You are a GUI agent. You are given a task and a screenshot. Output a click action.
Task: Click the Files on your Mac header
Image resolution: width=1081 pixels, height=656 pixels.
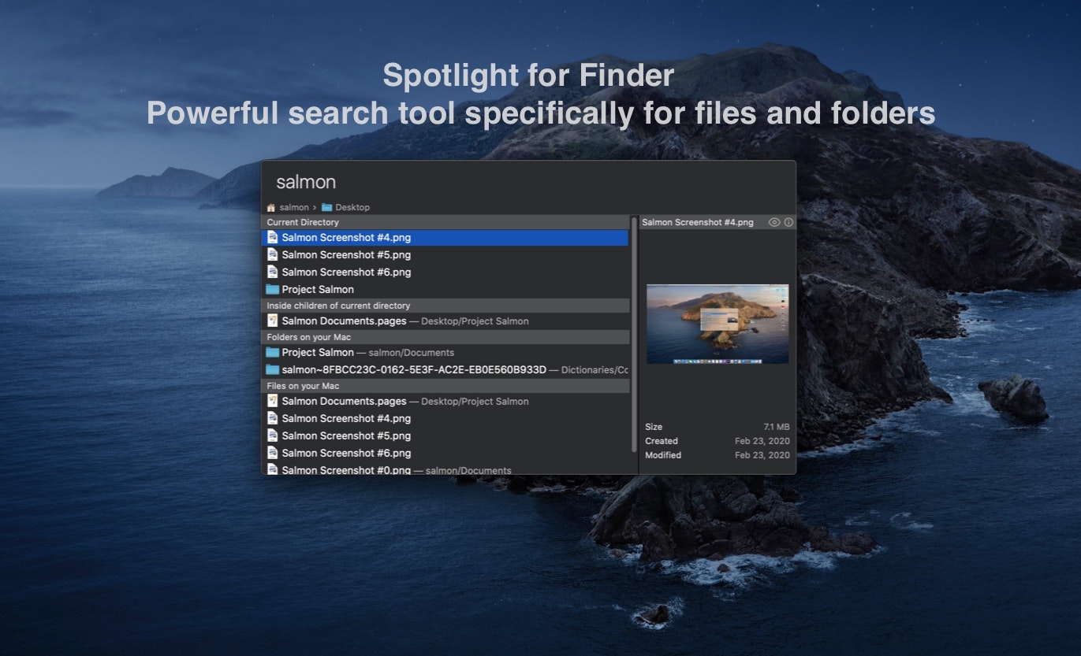(x=445, y=386)
